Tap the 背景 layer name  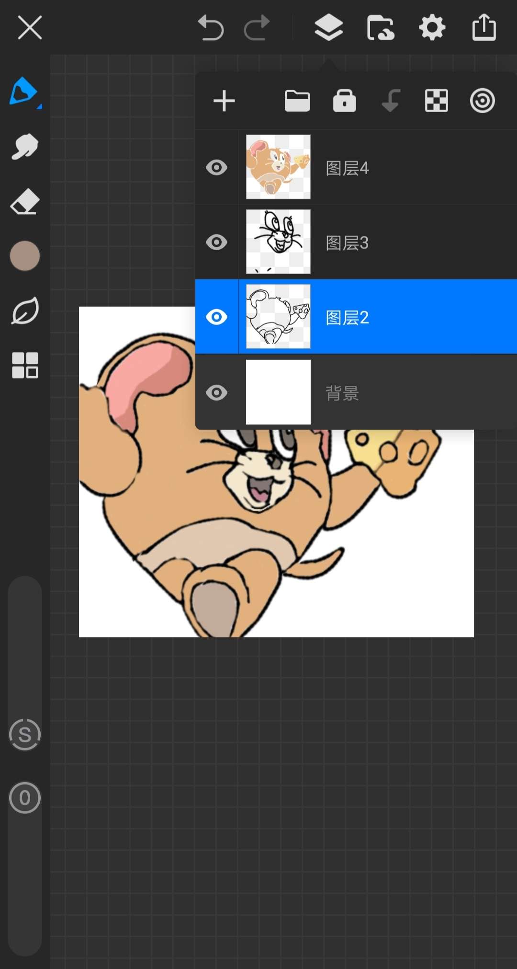coord(342,393)
